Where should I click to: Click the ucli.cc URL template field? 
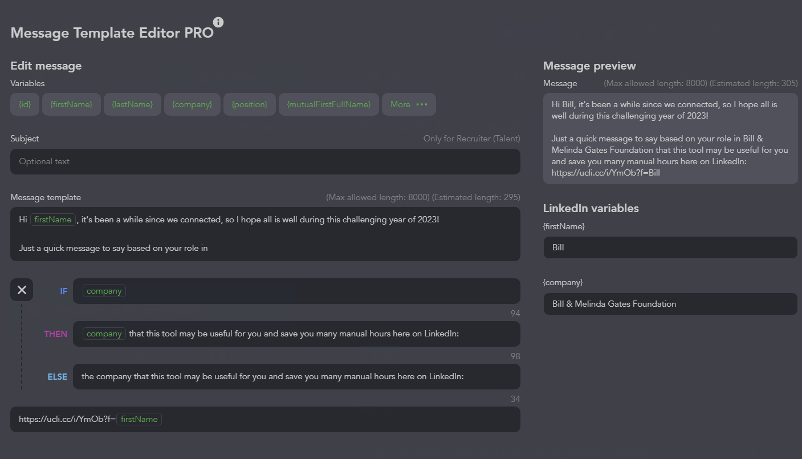[x=342, y=419]
